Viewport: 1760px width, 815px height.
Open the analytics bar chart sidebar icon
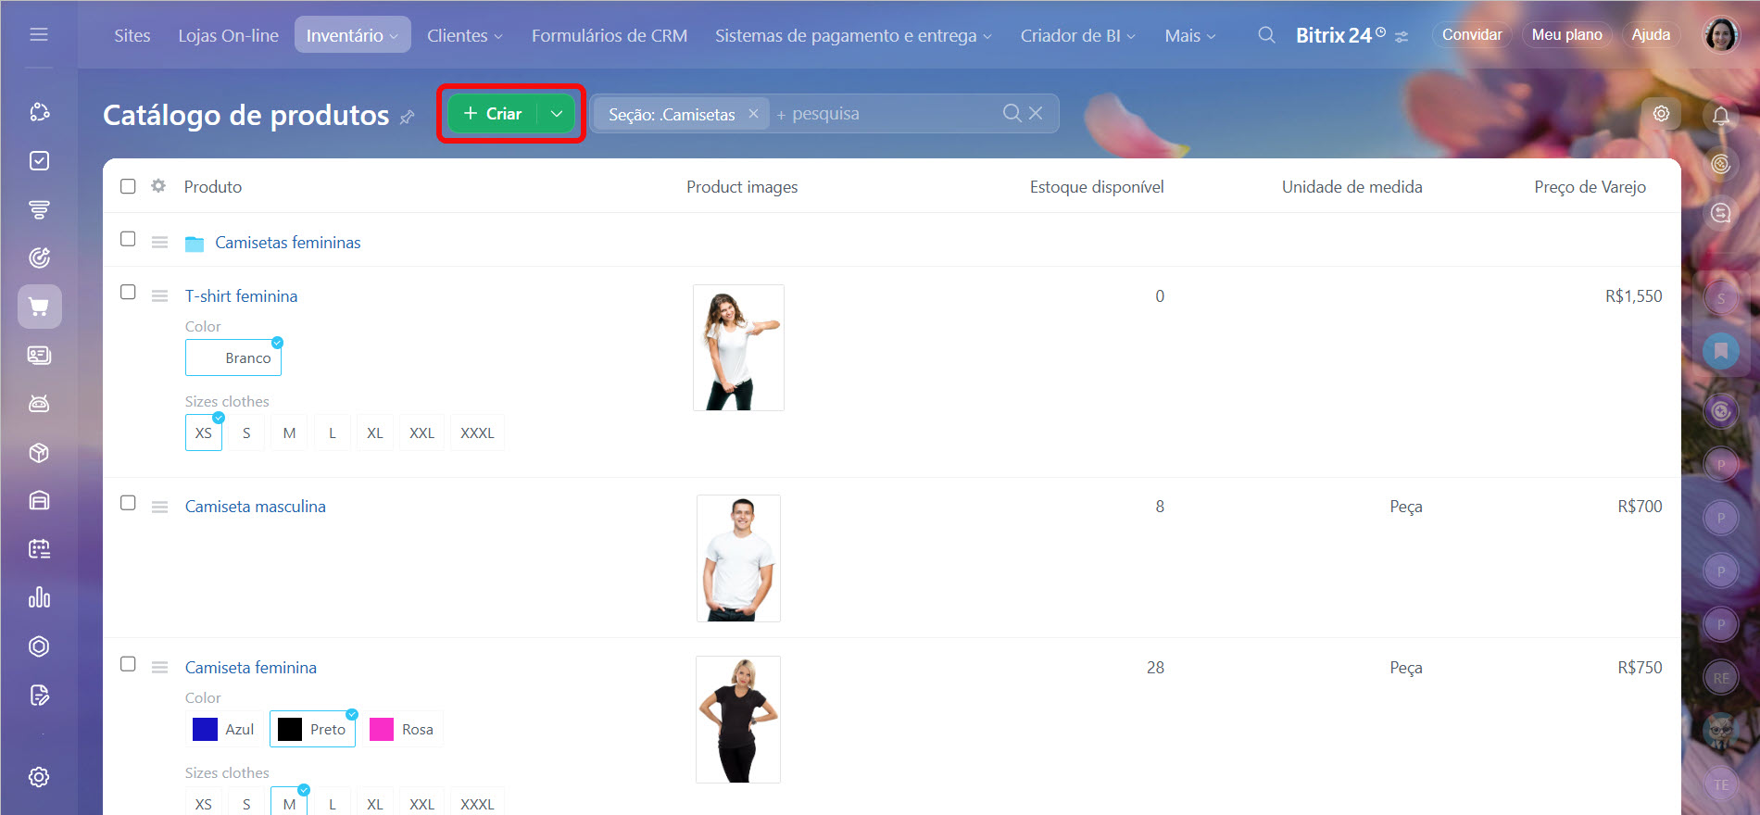click(39, 597)
